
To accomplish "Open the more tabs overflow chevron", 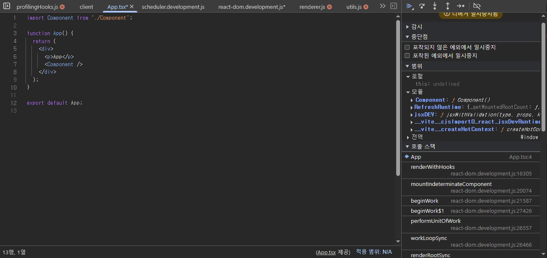I will point(382,6).
